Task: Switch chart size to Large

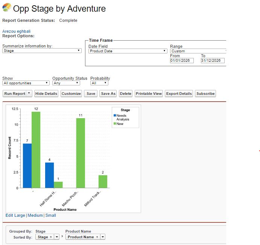Action: pyautogui.click(x=20, y=215)
